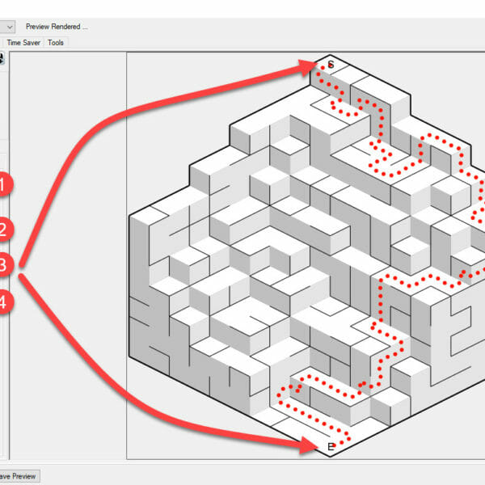
Task: Switch to the Tools tab
Action: click(56, 43)
